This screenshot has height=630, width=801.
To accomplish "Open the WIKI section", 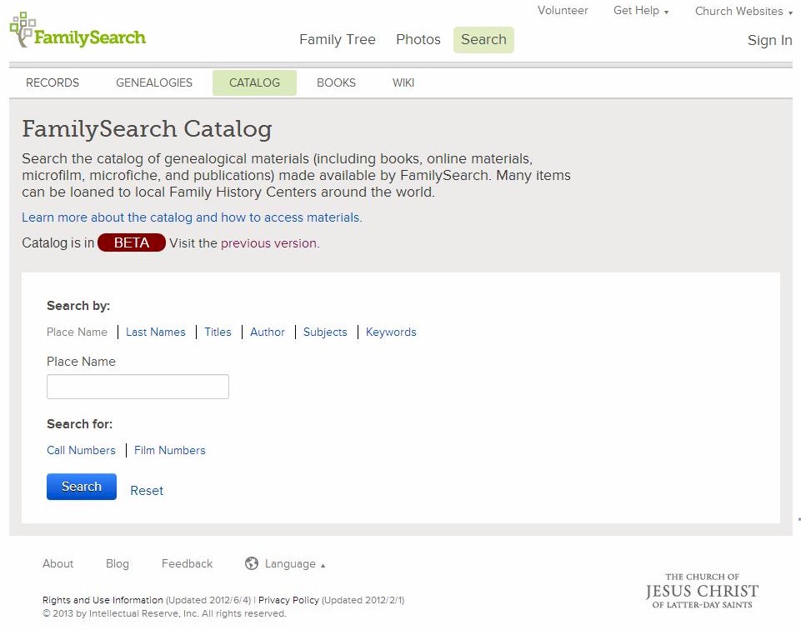I will (403, 82).
